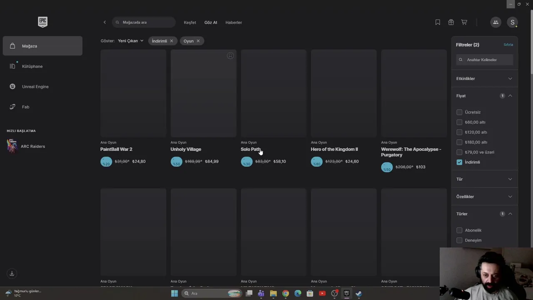Check the ₺180,00 altı filter
The image size is (533, 300).
[x=459, y=142]
